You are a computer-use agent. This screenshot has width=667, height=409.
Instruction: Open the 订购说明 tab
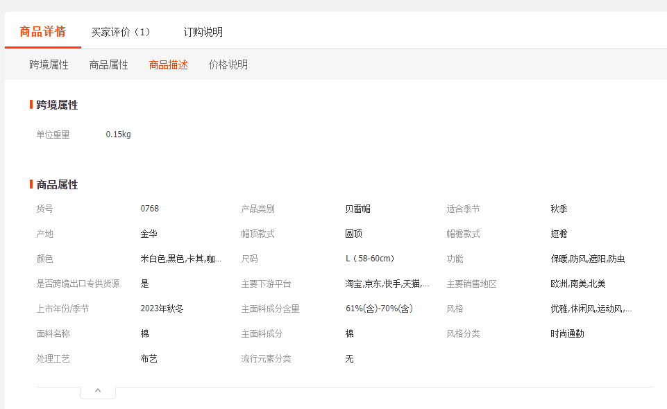pyautogui.click(x=203, y=32)
